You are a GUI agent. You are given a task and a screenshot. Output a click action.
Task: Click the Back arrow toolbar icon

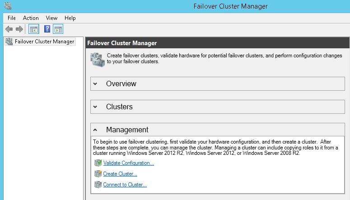coord(9,29)
